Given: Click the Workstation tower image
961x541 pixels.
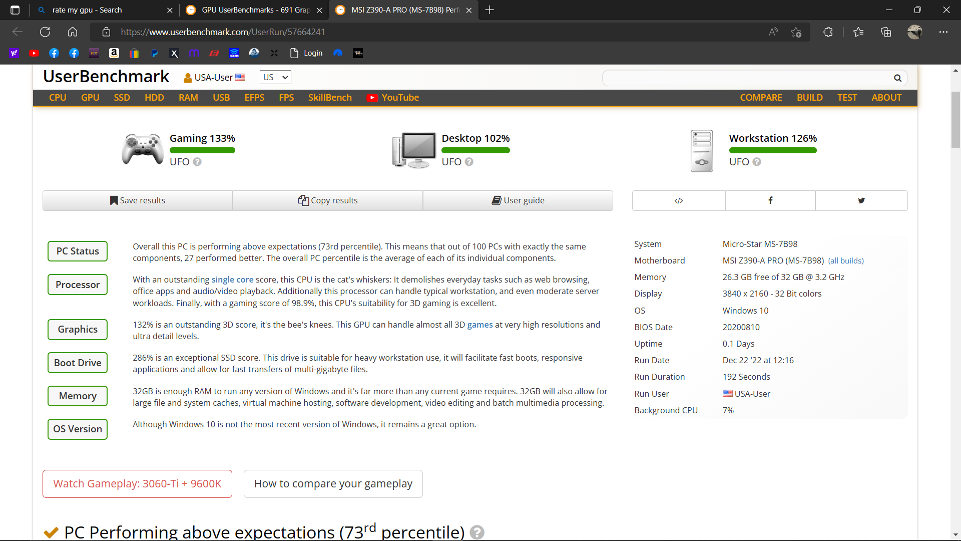Looking at the screenshot, I should tap(702, 151).
